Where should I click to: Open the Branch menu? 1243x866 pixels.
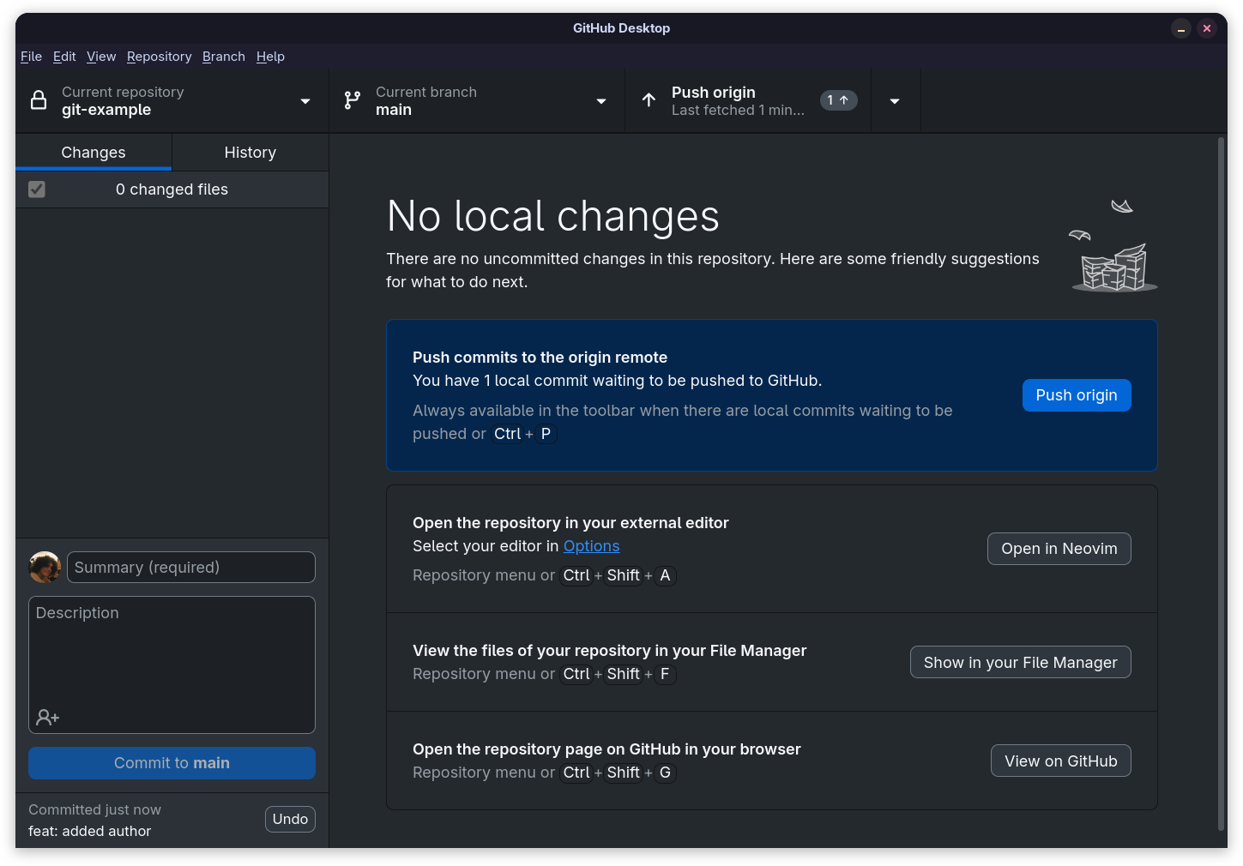224,57
